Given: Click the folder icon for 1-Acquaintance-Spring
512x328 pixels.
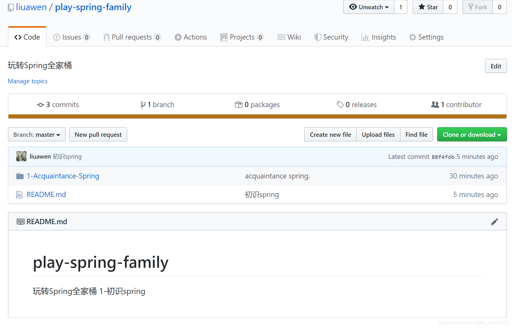Looking at the screenshot, I should click(20, 176).
